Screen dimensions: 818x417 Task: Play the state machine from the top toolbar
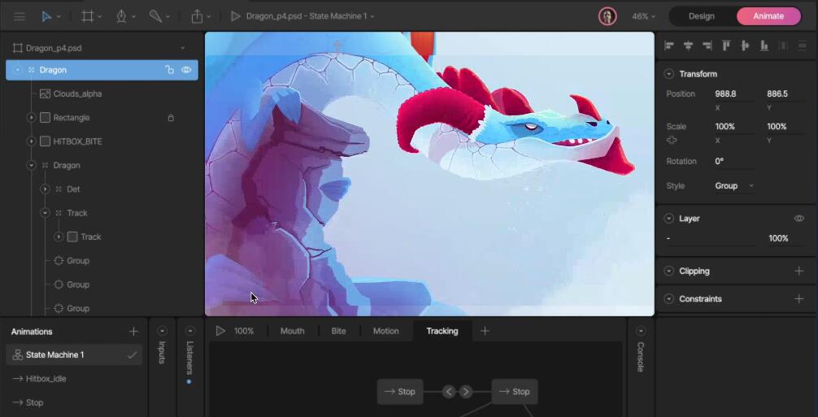click(x=236, y=16)
